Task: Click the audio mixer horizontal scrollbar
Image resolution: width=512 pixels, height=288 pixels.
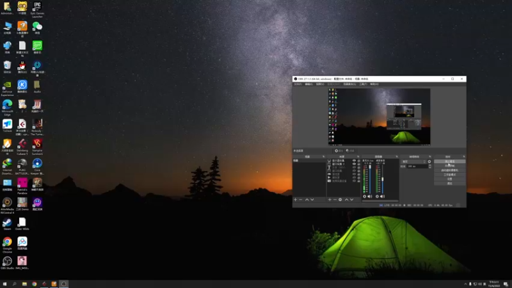Action: click(380, 201)
